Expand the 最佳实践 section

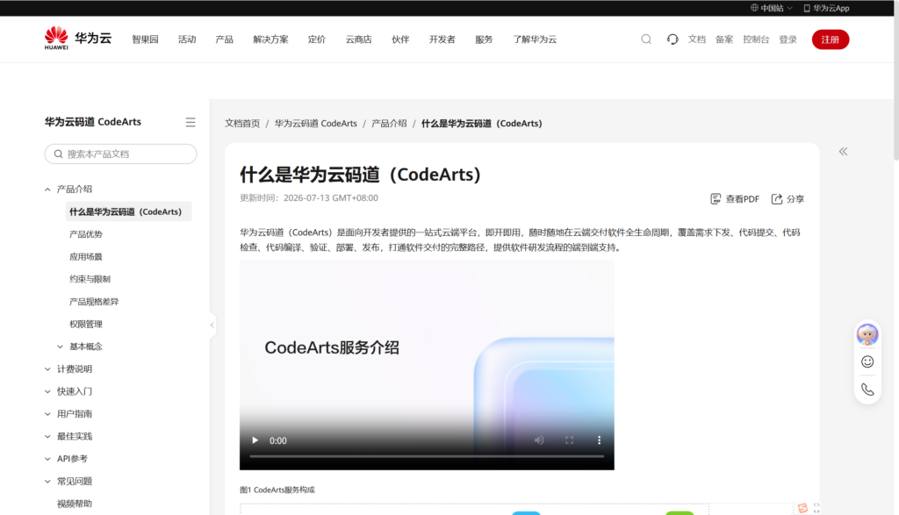[x=47, y=437]
